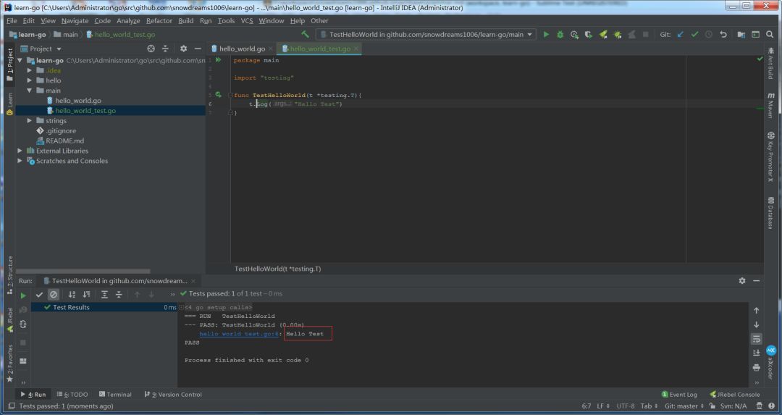The width and height of the screenshot is (782, 415).
Task: Select README.md in project tree
Action: click(65, 141)
